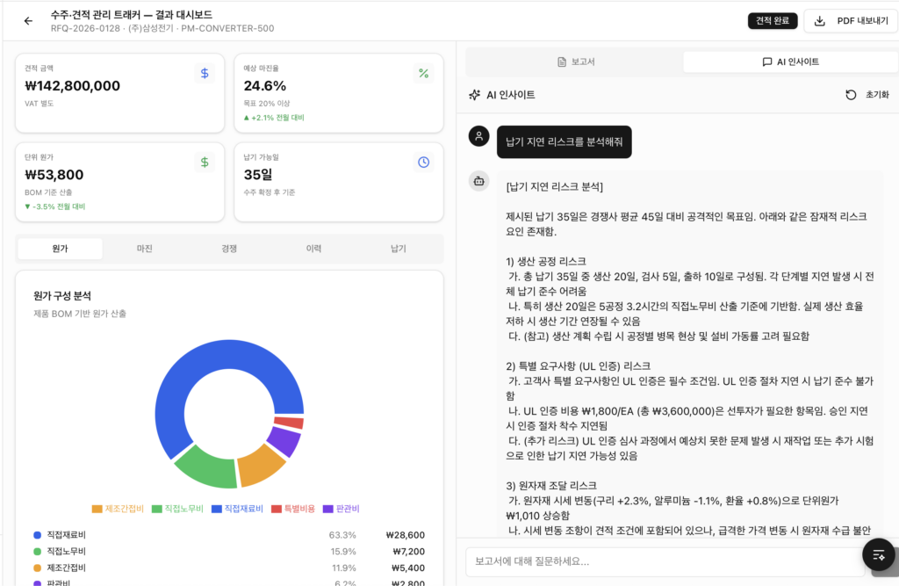Click the green dollar icon on 단위 원가 card
Image resolution: width=899 pixels, height=586 pixels.
click(x=205, y=163)
